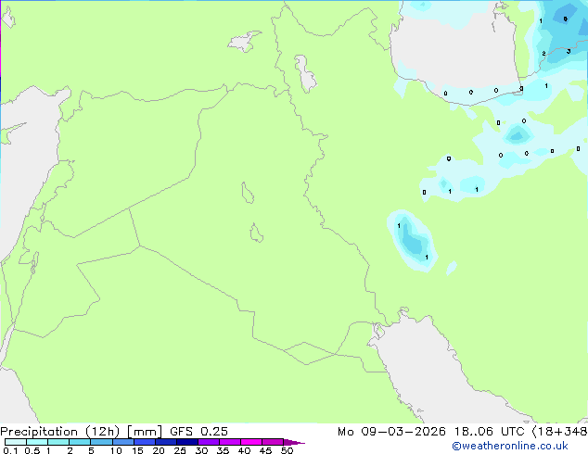Click the 0.1–0.5 mm palest cyan legend swatch

click(x=16, y=442)
